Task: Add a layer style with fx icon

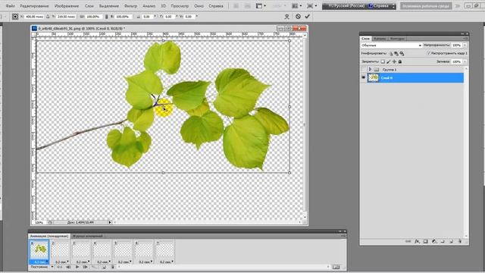Action: pos(417,241)
